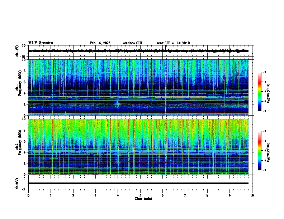Click the lower ch.2 color scale bar

coord(260,151)
